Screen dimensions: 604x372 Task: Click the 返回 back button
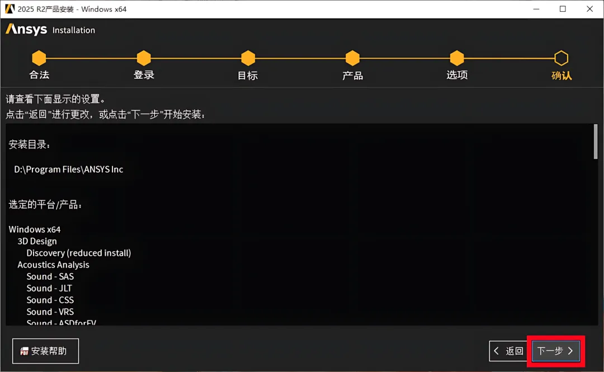tap(509, 351)
